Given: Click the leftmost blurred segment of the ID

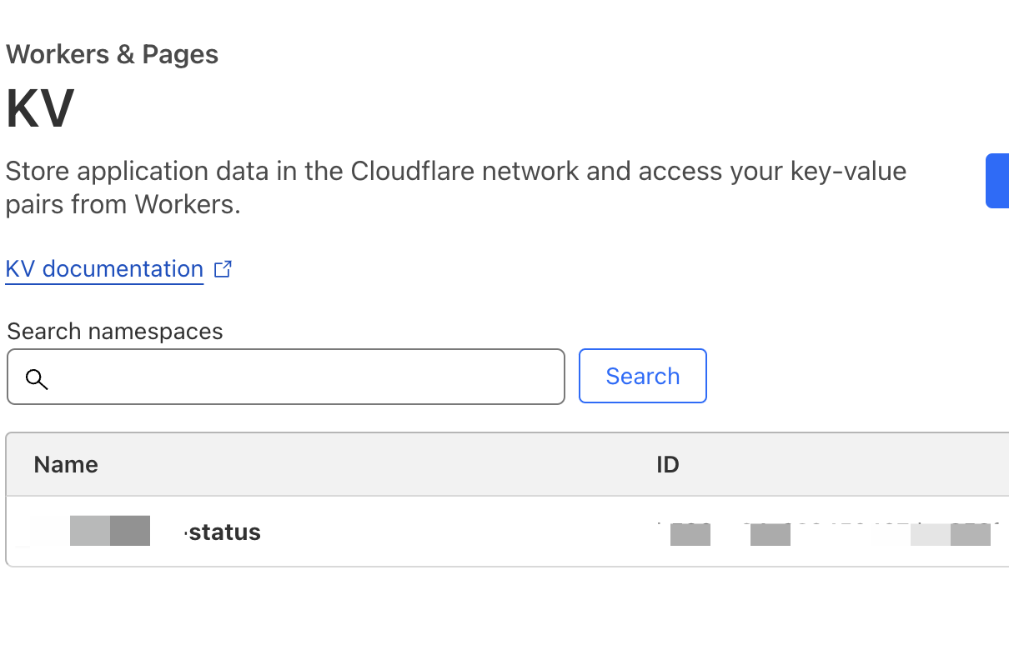Looking at the screenshot, I should pyautogui.click(x=690, y=533).
